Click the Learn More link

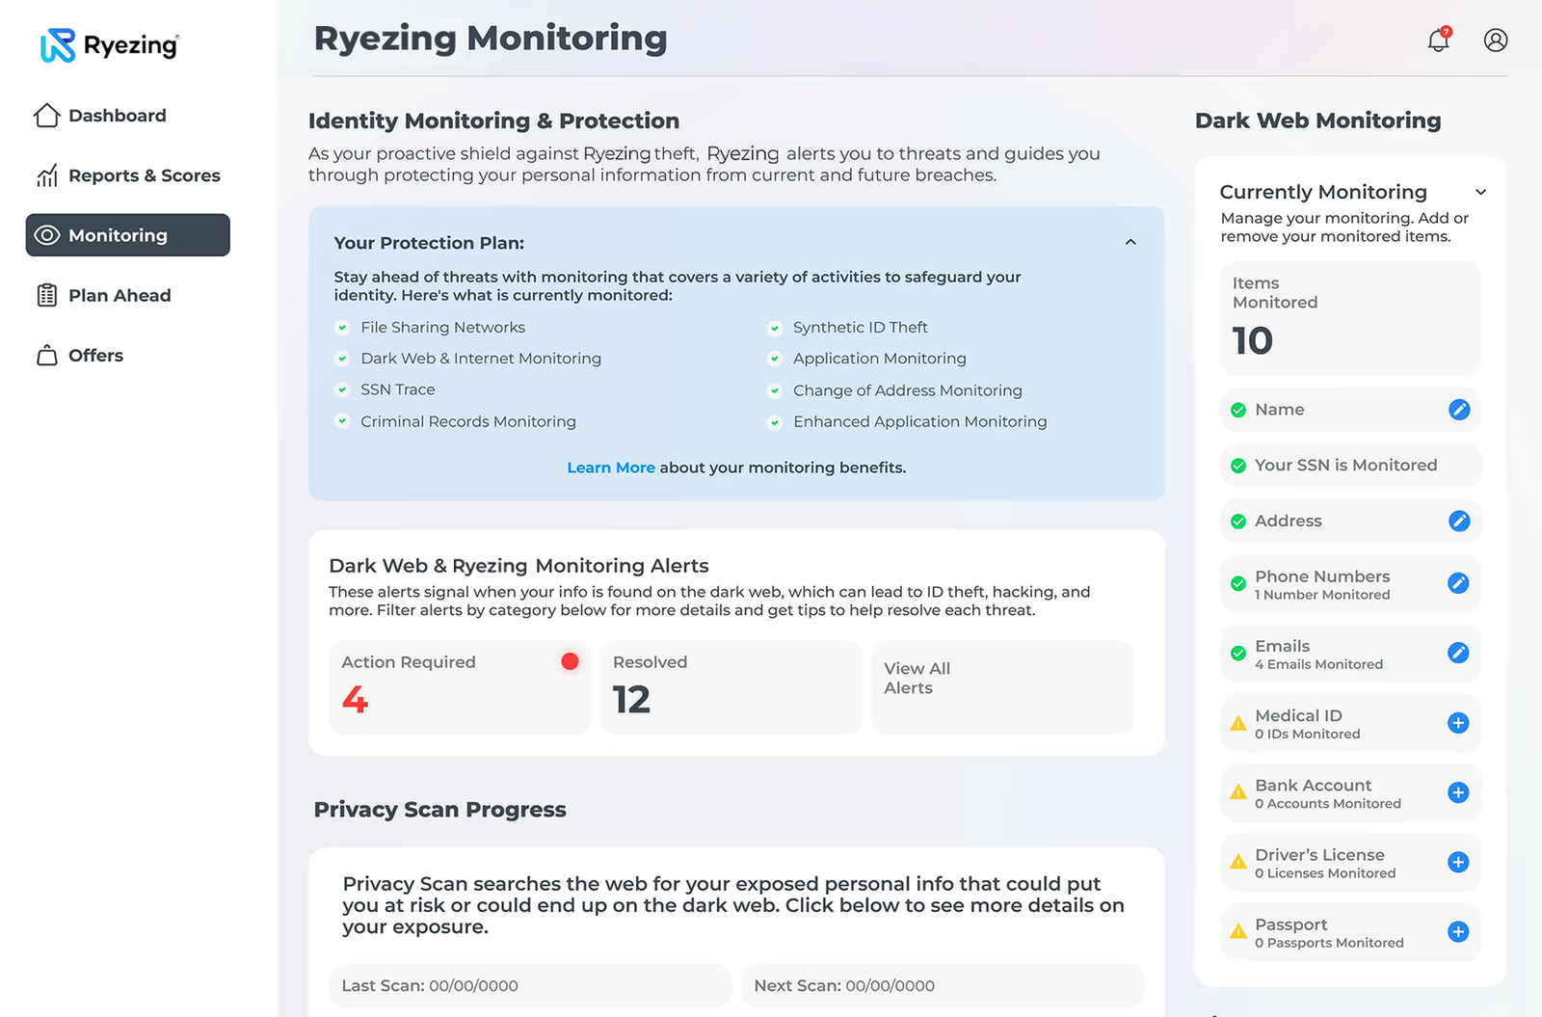coord(610,468)
